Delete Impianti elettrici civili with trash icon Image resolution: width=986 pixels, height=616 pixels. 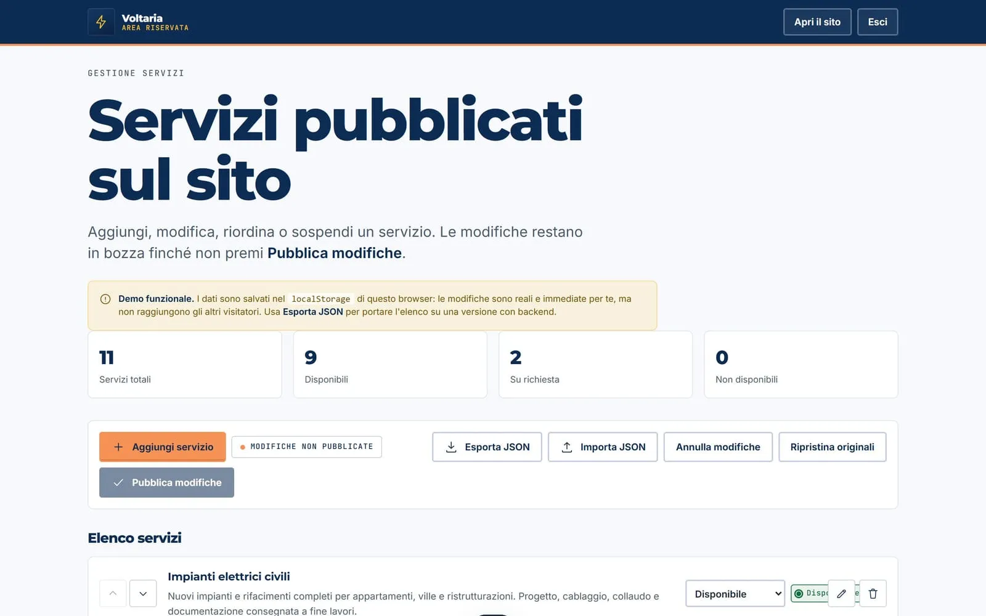[873, 593]
